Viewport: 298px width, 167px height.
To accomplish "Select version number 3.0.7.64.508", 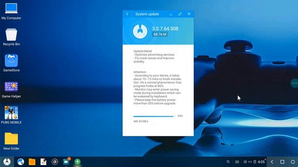I will coord(165,29).
